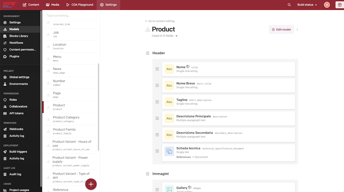The image size is (344, 192).
Task: Select the Location model
Action: [70, 46]
